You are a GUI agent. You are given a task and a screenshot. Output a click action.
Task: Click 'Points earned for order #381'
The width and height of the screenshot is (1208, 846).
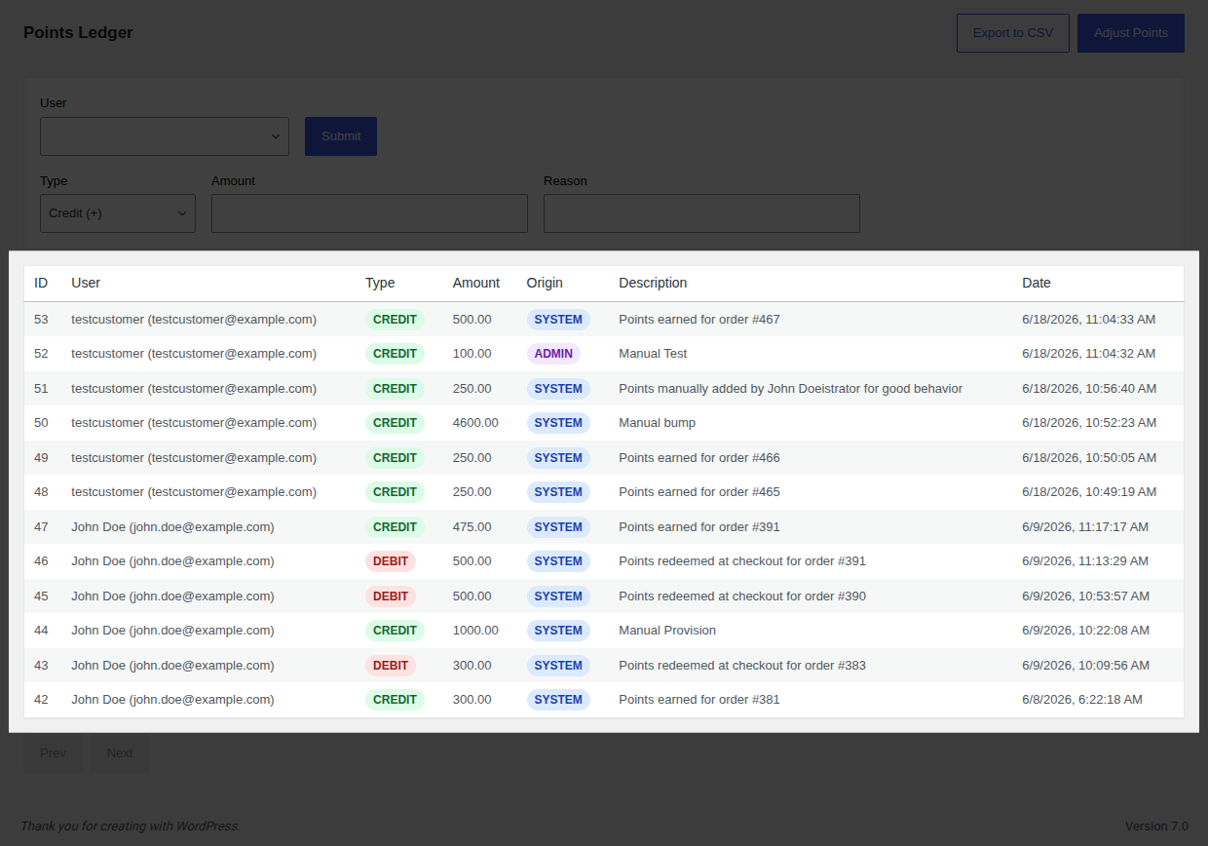pos(699,700)
